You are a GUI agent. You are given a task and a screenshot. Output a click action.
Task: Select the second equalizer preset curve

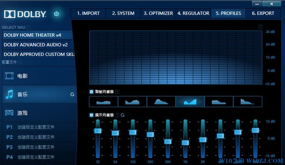pos(132,102)
